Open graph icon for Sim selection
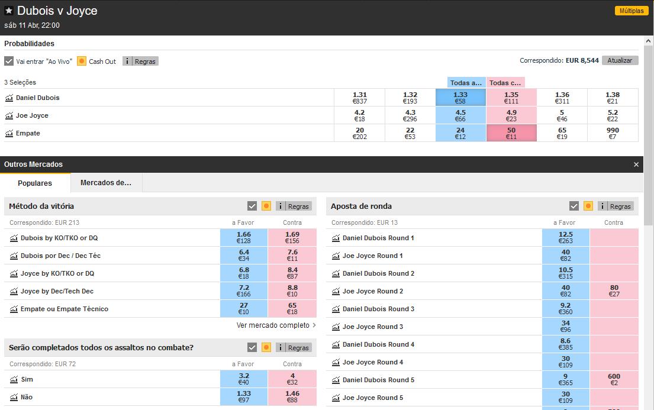 [14, 380]
